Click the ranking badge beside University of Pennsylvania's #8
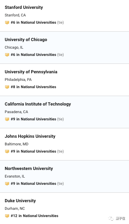The image size is (129, 224). [7, 87]
